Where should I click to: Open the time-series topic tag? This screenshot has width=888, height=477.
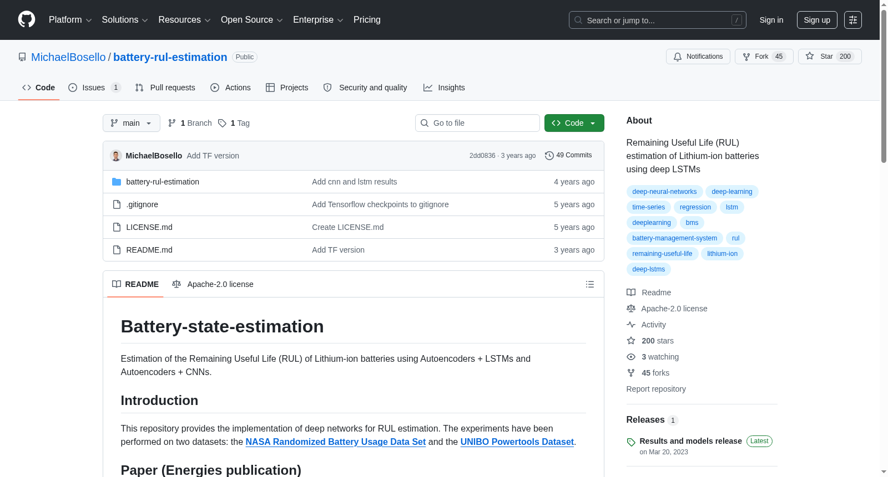click(x=648, y=207)
